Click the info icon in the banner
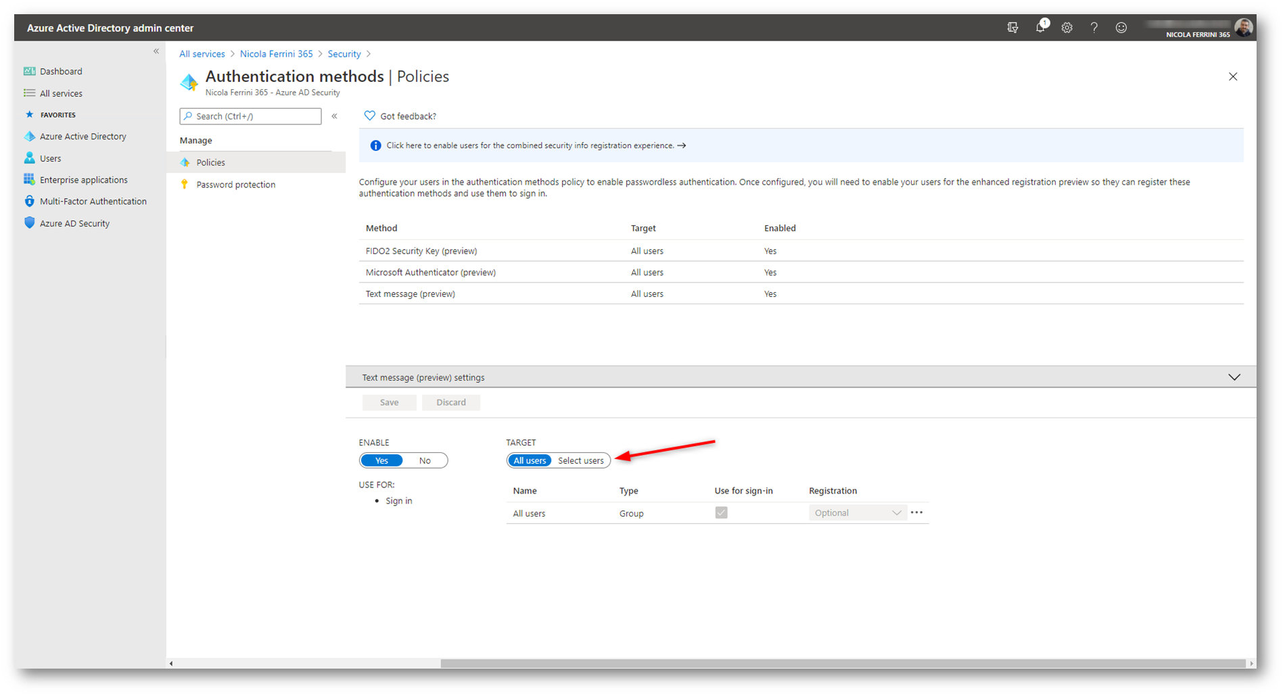1285x697 pixels. coord(375,145)
